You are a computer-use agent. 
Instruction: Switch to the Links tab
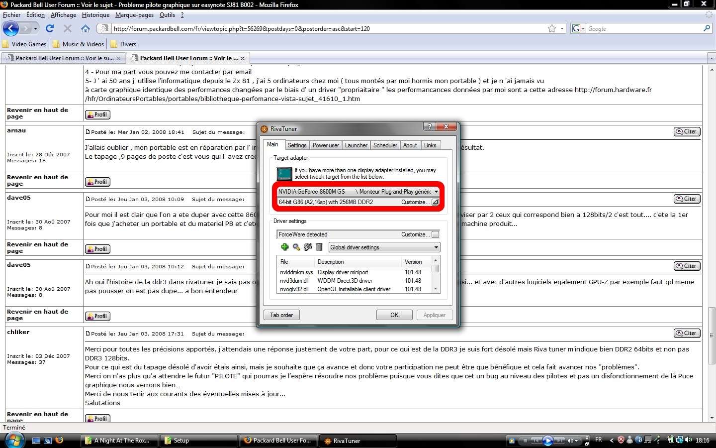coord(430,145)
